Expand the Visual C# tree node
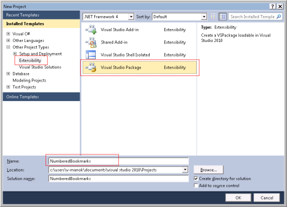The width and height of the screenshot is (287, 207). tap(8, 34)
